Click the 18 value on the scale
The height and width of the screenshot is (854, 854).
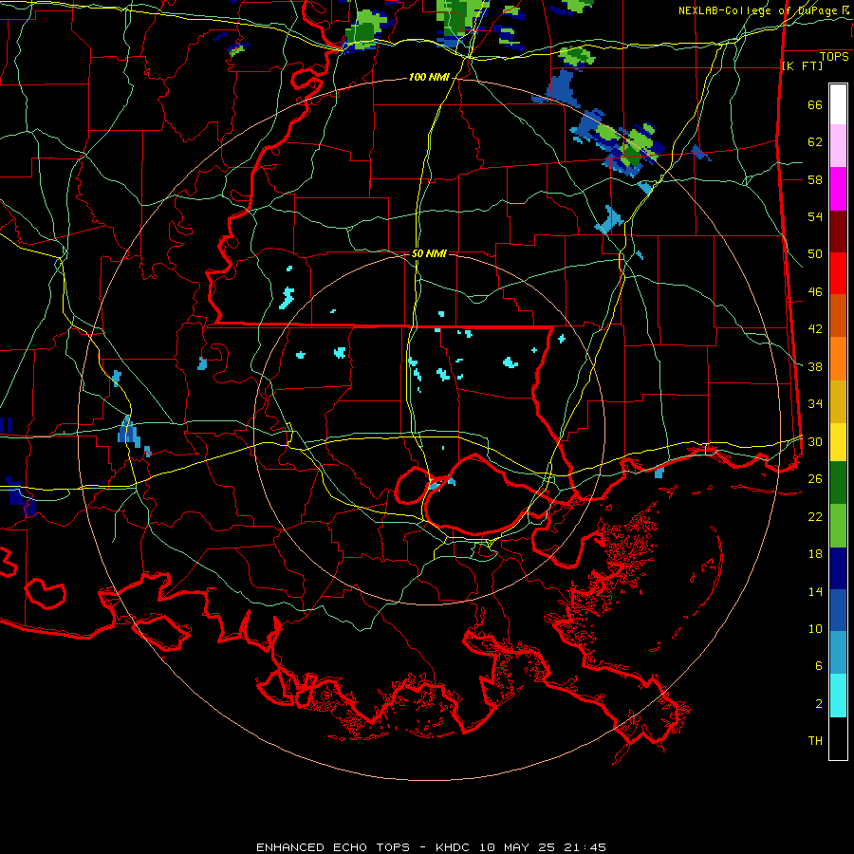(x=815, y=554)
